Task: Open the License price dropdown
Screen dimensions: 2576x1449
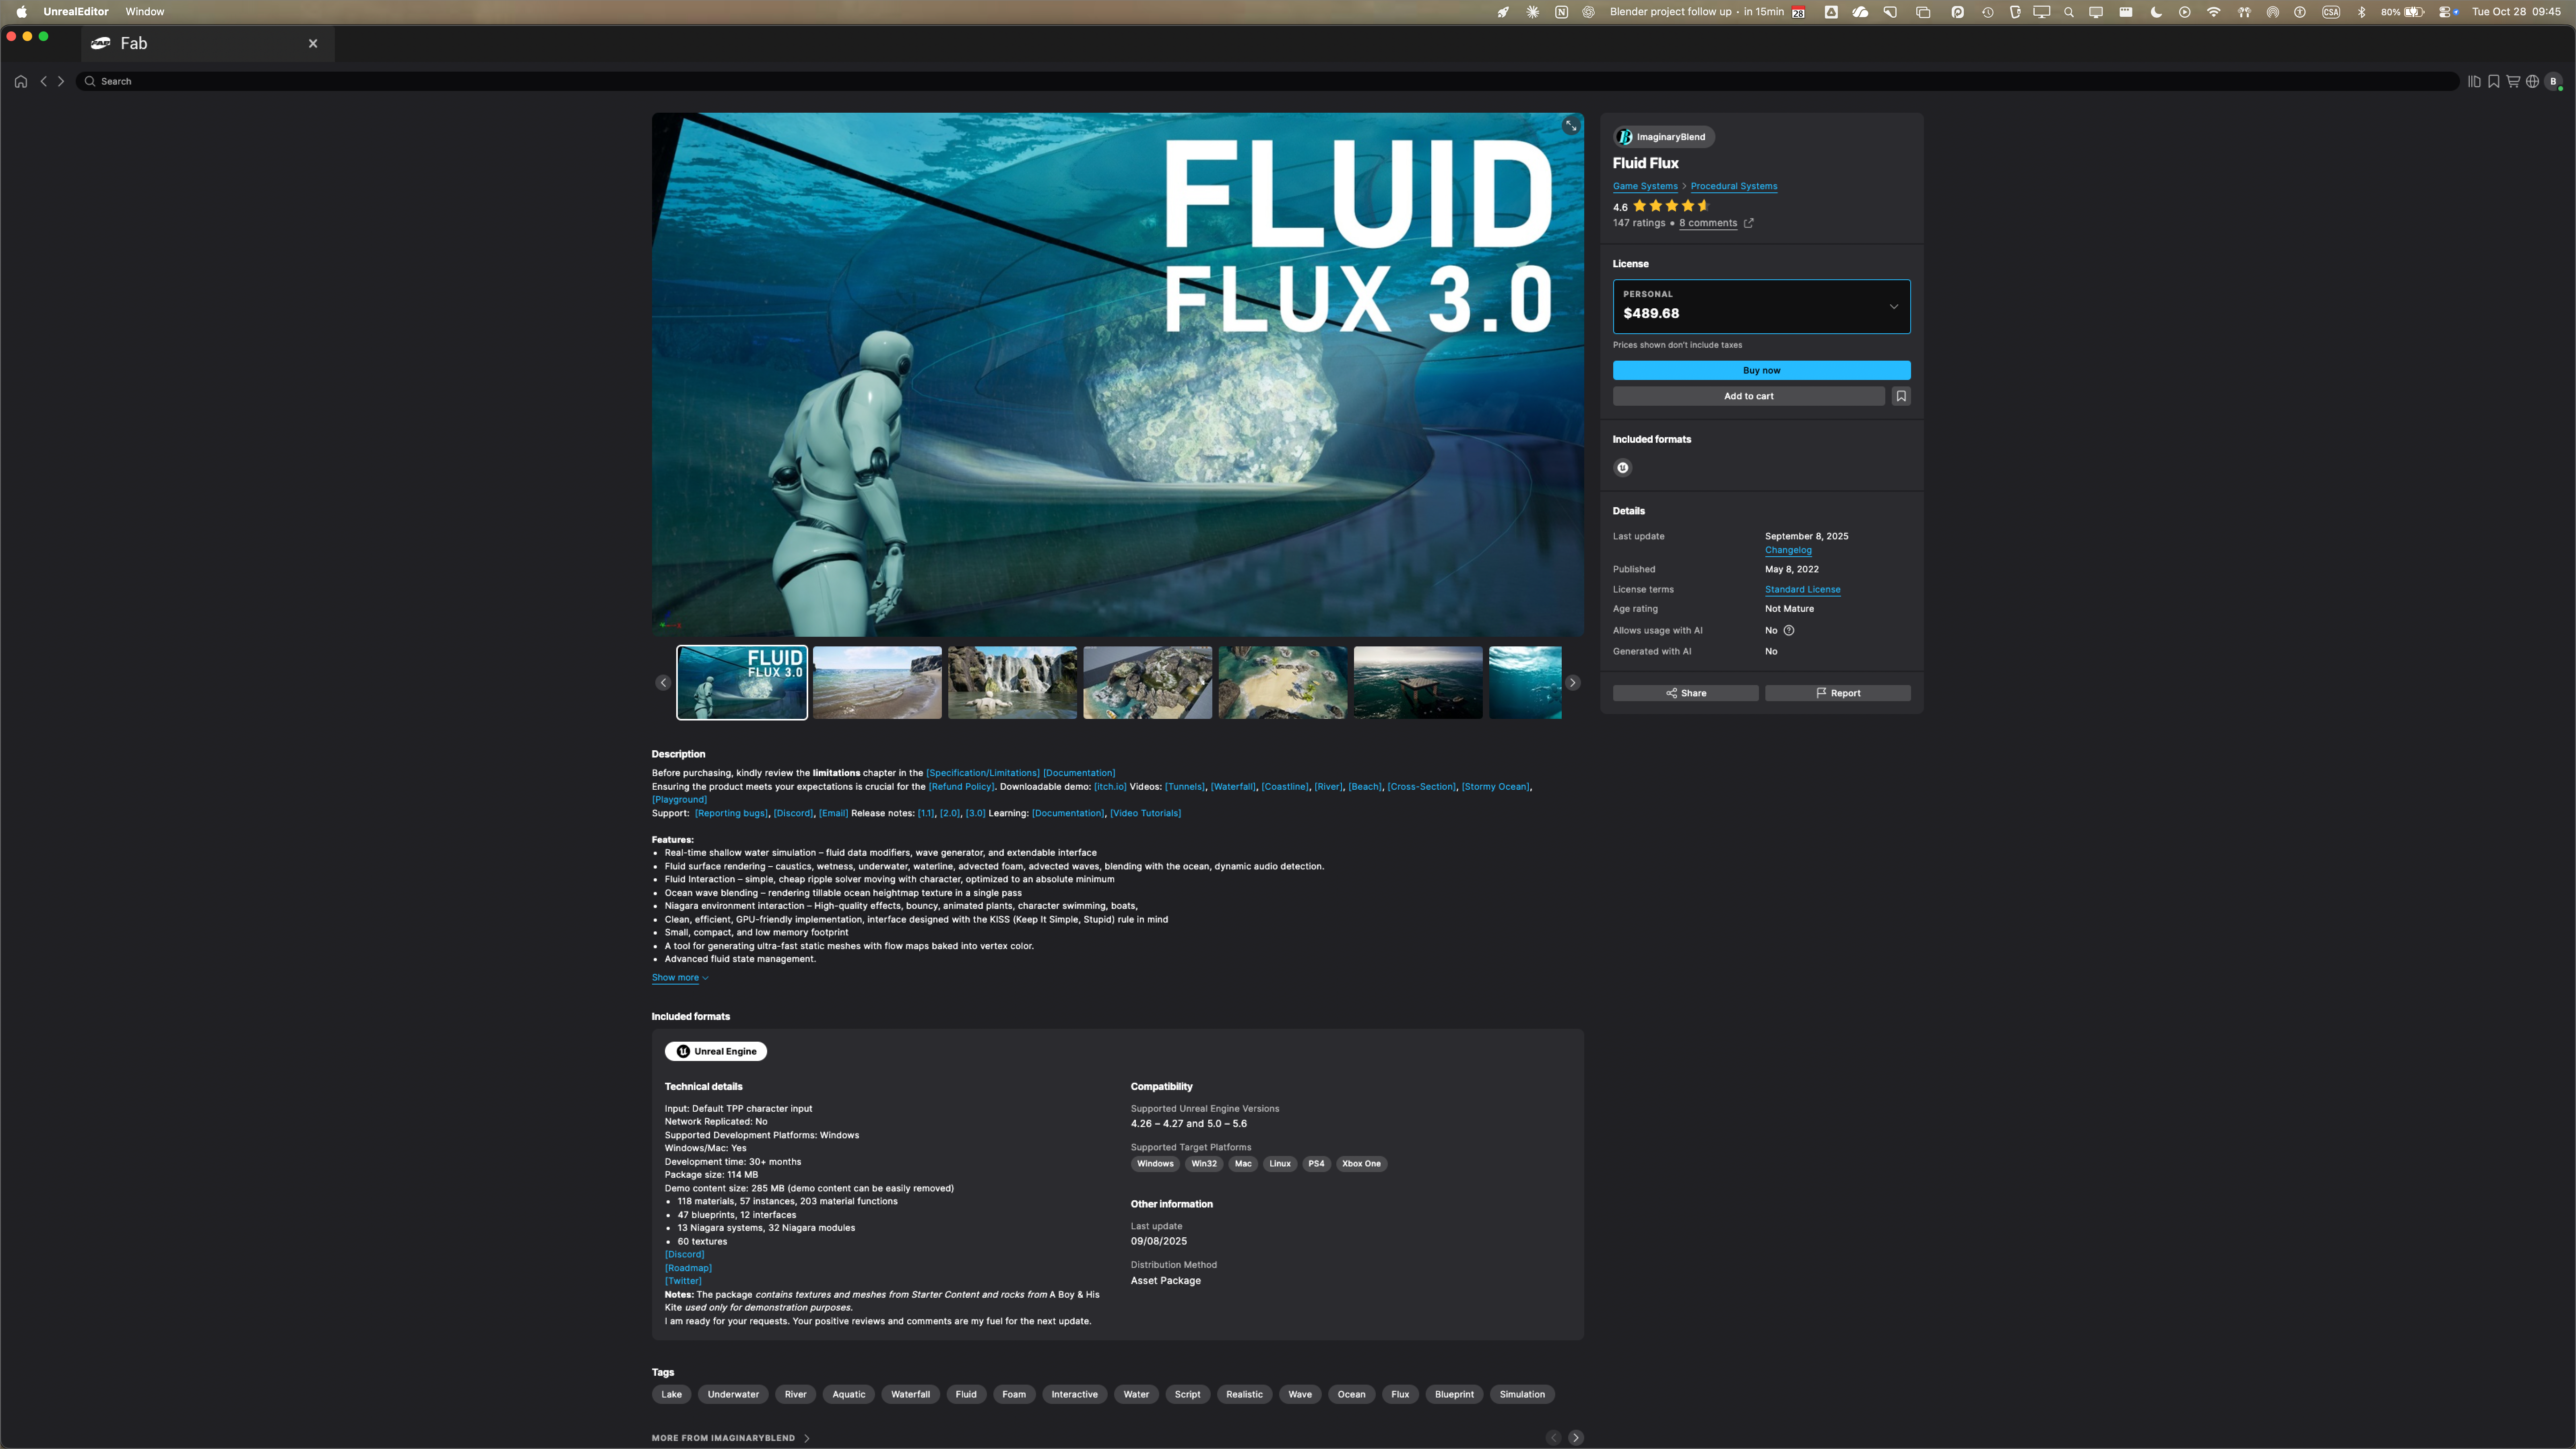Action: (1761, 307)
